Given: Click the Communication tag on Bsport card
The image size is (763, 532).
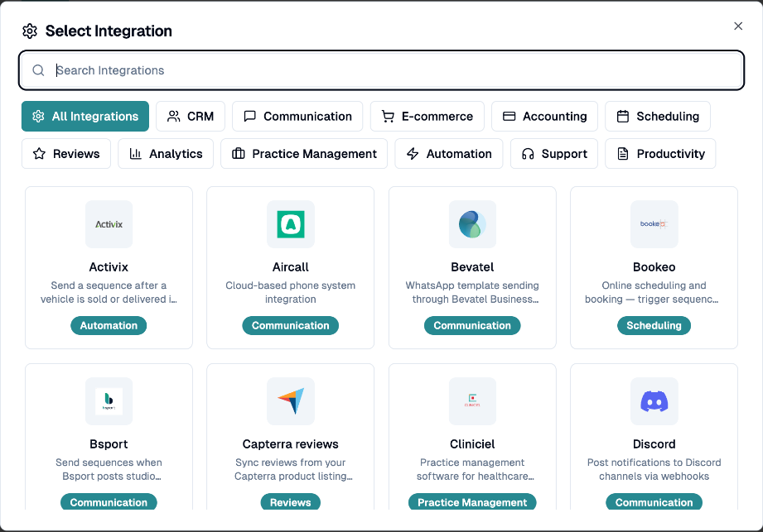Looking at the screenshot, I should (109, 502).
